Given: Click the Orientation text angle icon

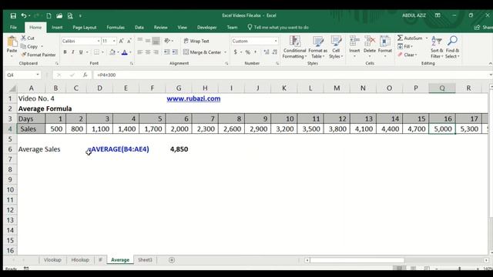Looking at the screenshot, I should pyautogui.click(x=167, y=41).
